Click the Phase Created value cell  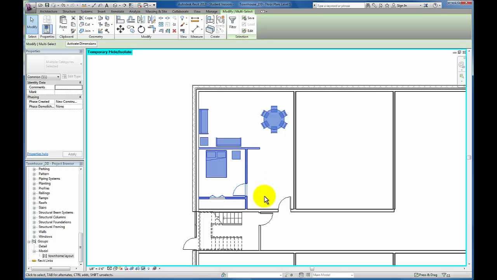[68, 101]
